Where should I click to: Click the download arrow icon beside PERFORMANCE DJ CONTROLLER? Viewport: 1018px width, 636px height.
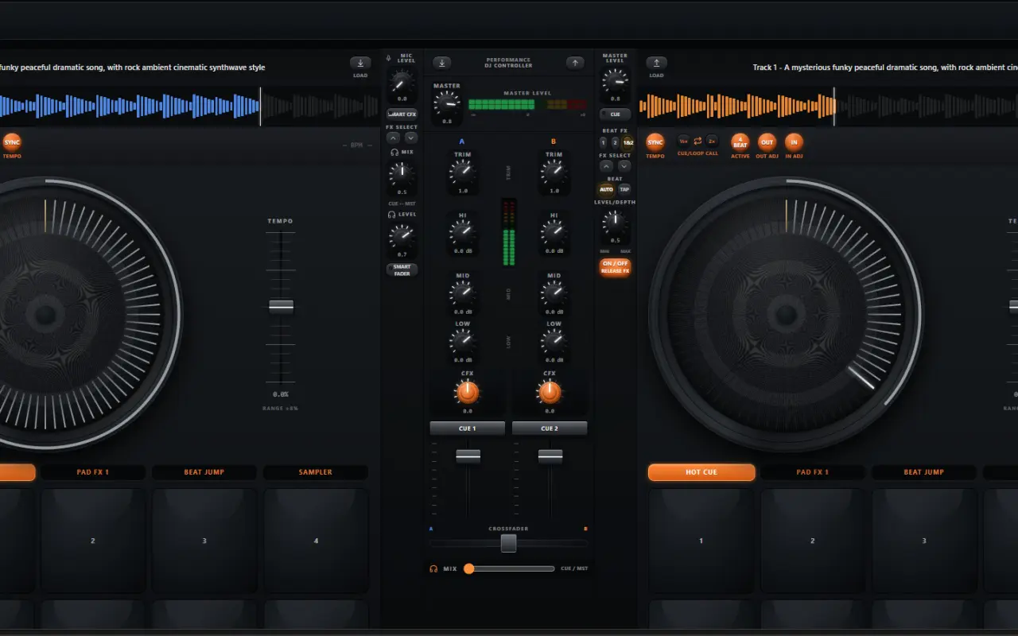(442, 63)
